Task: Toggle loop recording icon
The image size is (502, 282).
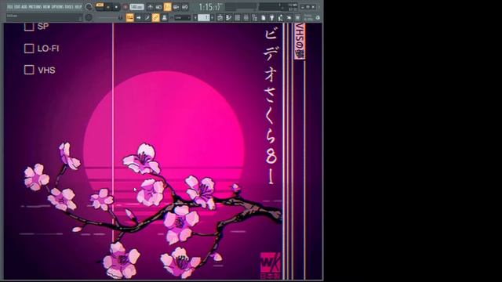Action: [x=185, y=7]
